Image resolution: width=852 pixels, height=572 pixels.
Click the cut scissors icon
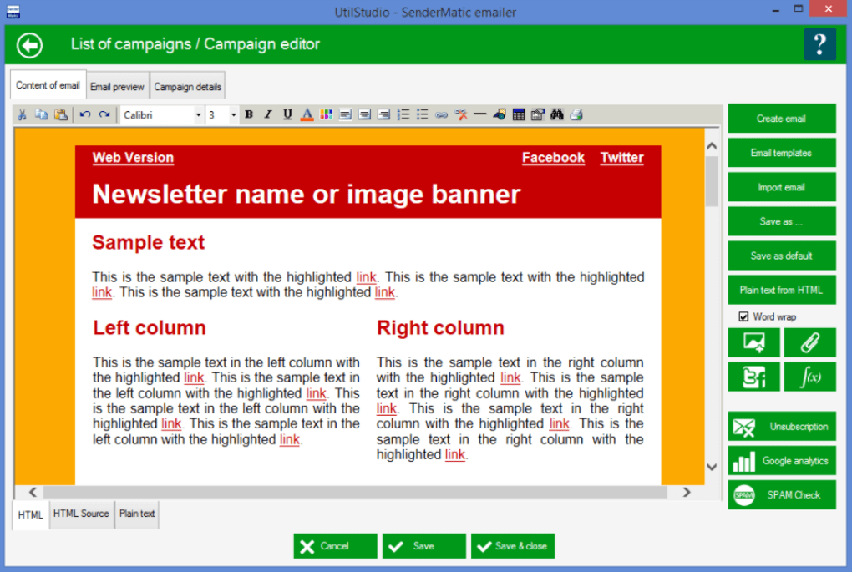[x=23, y=115]
